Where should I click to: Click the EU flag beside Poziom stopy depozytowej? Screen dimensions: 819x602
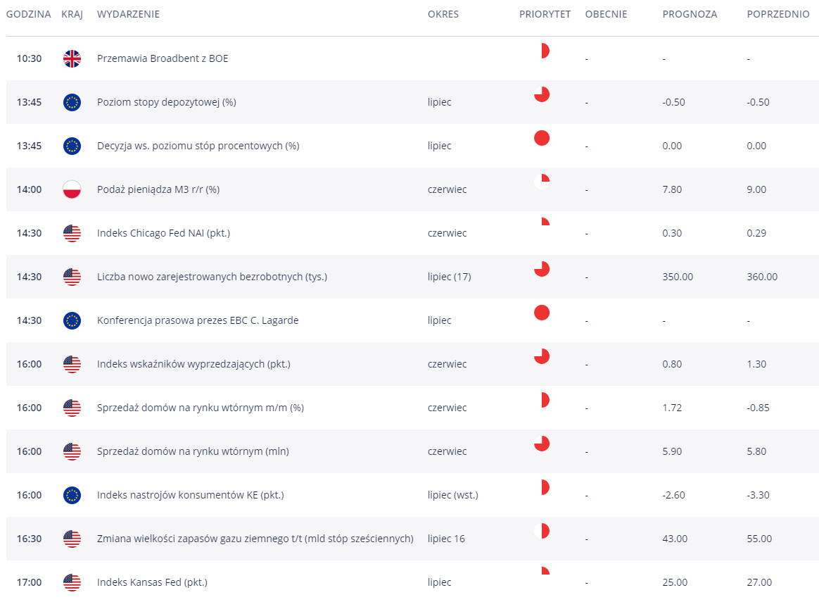click(x=72, y=102)
